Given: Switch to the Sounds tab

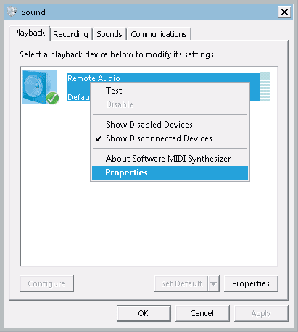Looking at the screenshot, I should (109, 34).
